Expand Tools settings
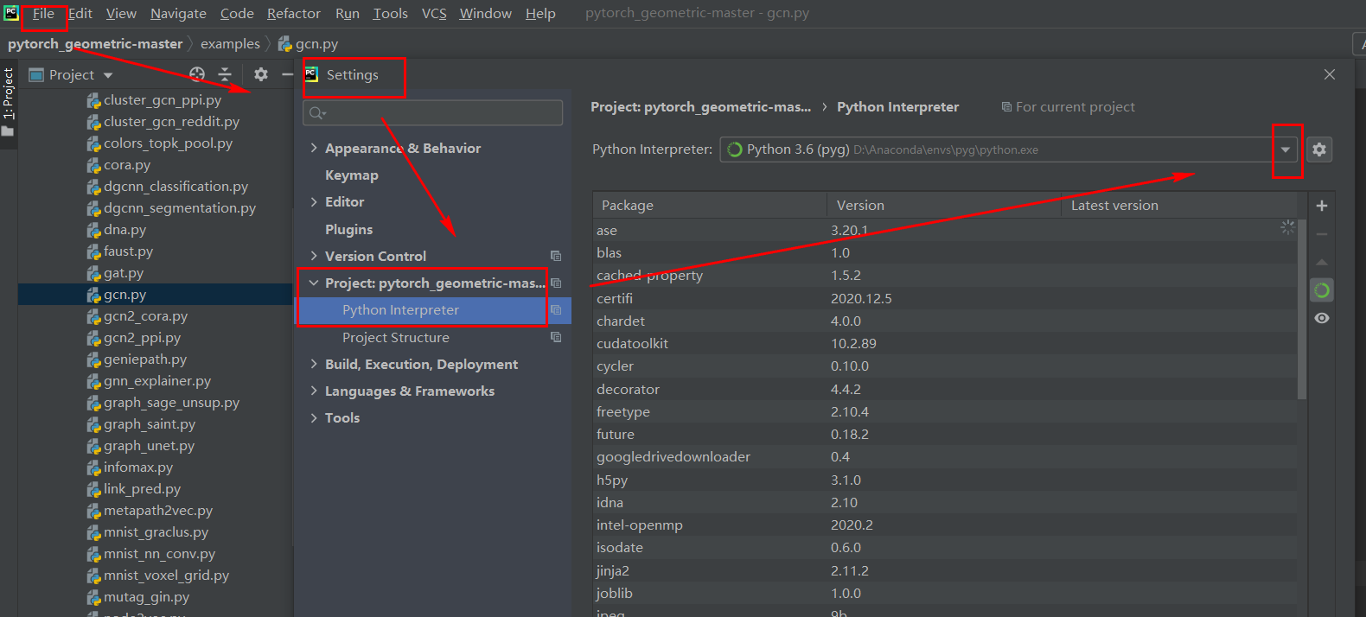This screenshot has width=1366, height=617. pyautogui.click(x=314, y=418)
